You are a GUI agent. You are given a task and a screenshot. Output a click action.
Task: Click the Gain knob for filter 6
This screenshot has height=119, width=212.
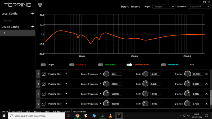click(145, 74)
